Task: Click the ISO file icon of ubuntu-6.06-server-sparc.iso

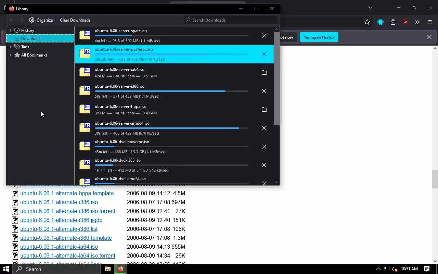Action: pyautogui.click(x=85, y=35)
